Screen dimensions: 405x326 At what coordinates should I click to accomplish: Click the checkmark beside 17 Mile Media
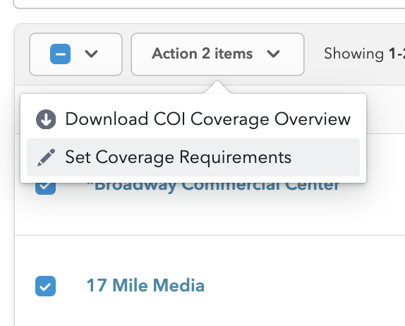point(45,286)
